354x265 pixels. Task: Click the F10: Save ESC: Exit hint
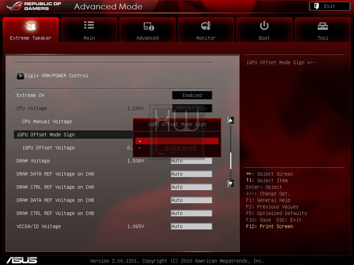[274, 220]
